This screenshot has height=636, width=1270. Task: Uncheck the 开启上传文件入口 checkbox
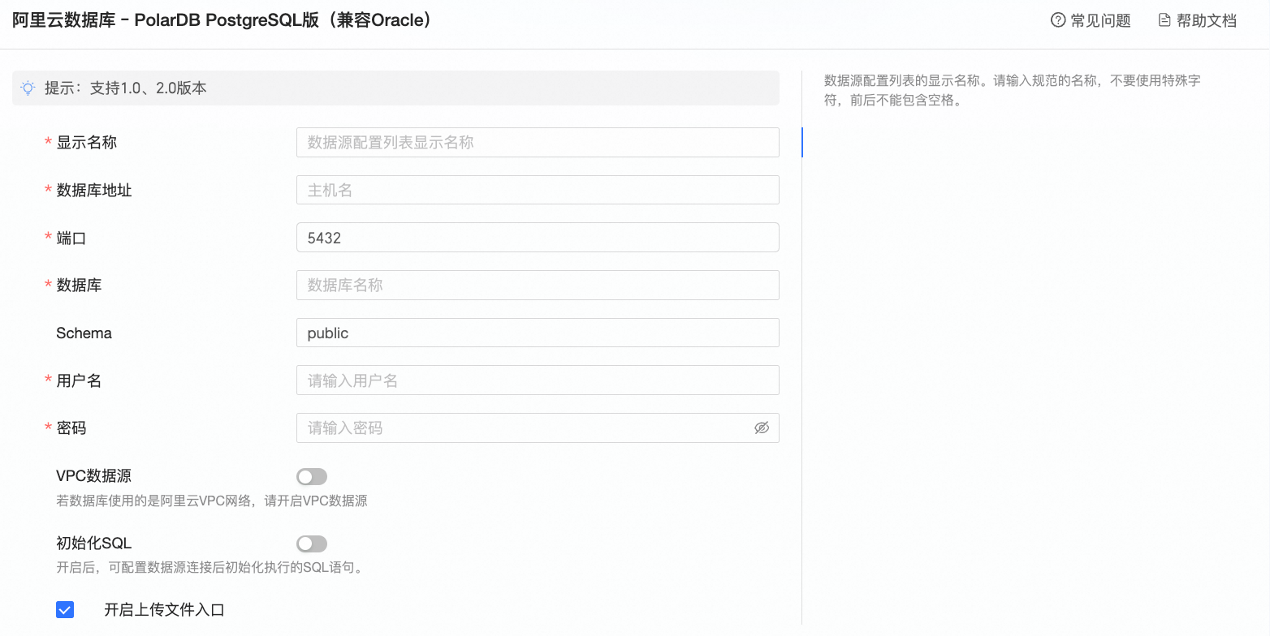65,609
